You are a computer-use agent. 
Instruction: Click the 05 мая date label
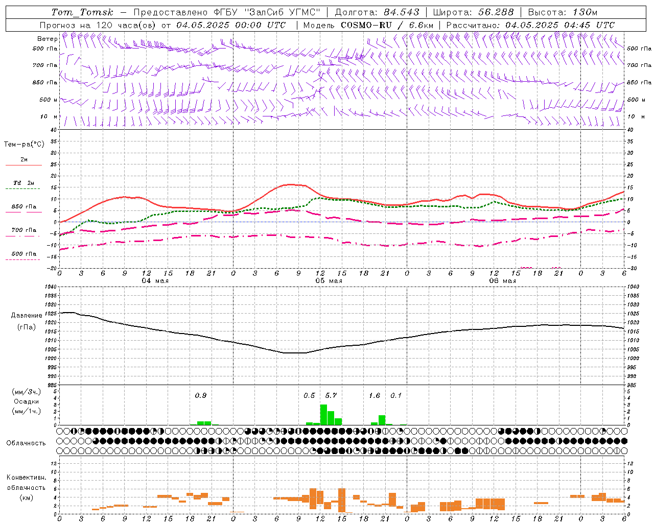[329, 280]
